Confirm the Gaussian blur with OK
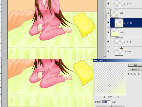Viewport: 142px width, 107px height. pyautogui.click(x=135, y=65)
